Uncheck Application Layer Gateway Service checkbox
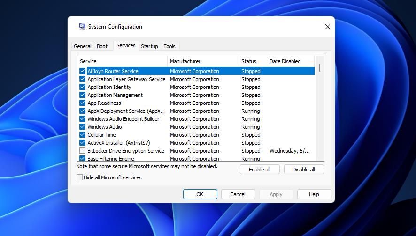Screen dimensions: 416x236 (82, 79)
